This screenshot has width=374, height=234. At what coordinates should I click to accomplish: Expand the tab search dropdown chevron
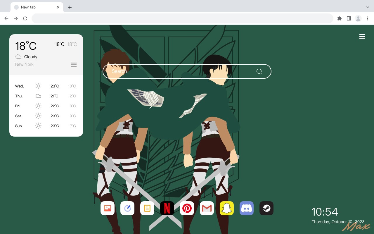[368, 7]
